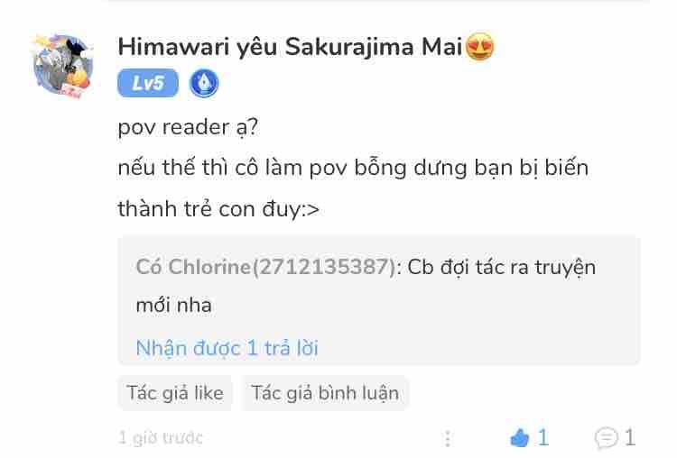Click the reply count beside the speech bubble

(x=630, y=438)
